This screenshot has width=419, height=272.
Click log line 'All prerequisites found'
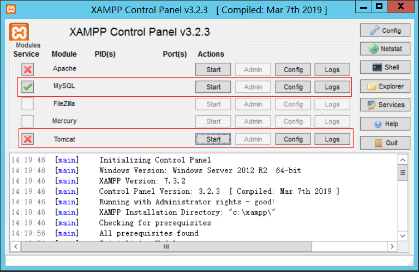149,233
